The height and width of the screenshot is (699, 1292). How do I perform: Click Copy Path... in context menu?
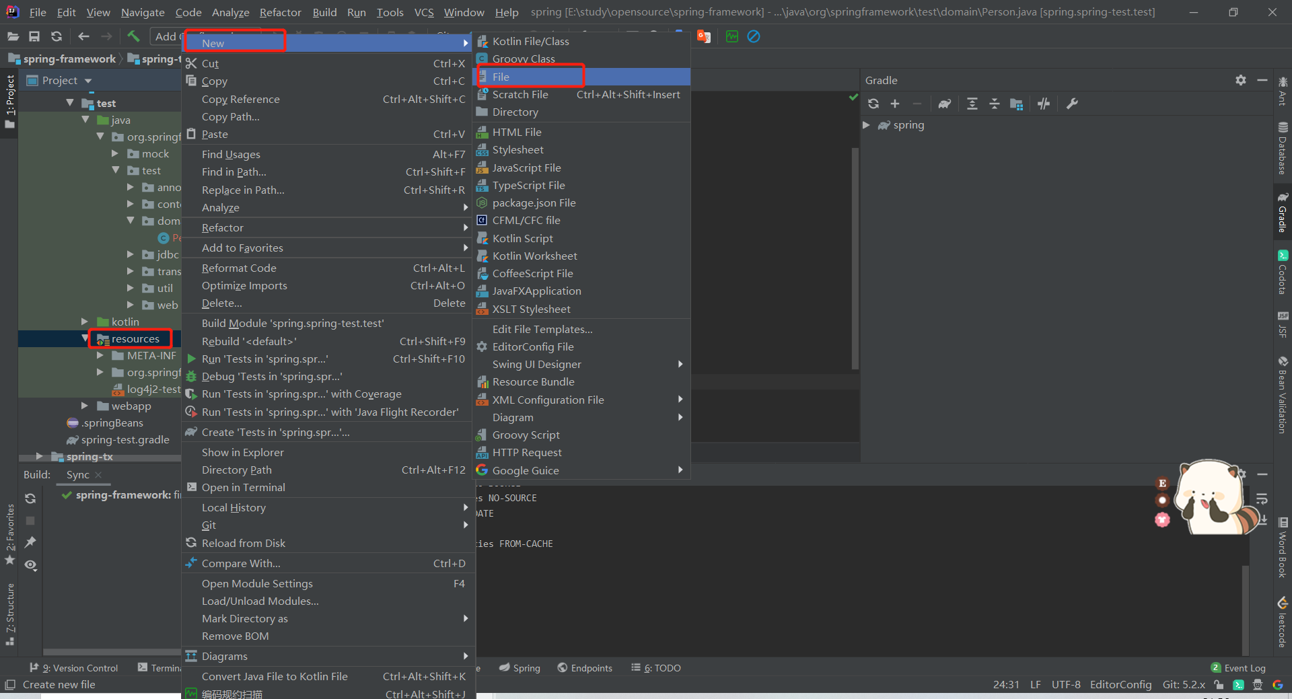coord(328,117)
